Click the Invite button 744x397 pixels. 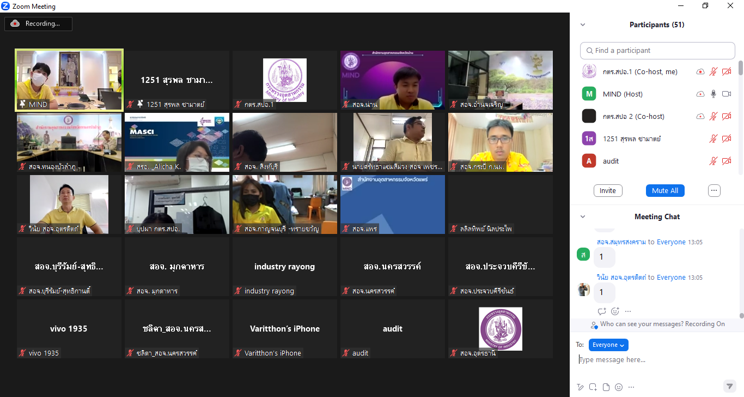608,190
